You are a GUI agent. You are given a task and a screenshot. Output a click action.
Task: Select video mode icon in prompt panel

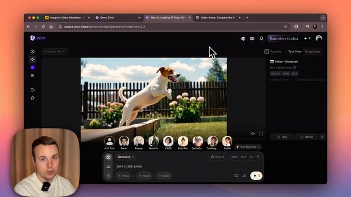(109, 157)
